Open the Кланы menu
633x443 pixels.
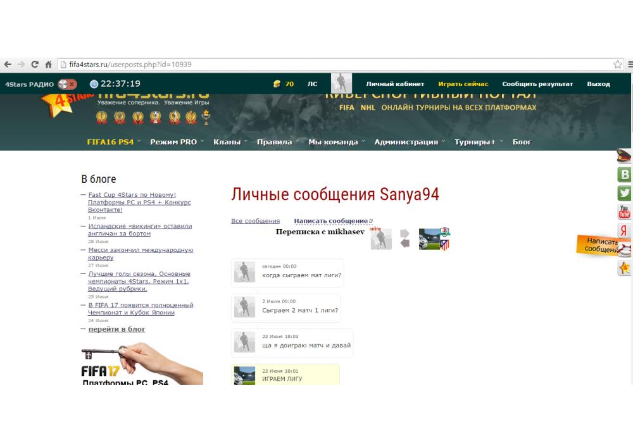click(227, 142)
